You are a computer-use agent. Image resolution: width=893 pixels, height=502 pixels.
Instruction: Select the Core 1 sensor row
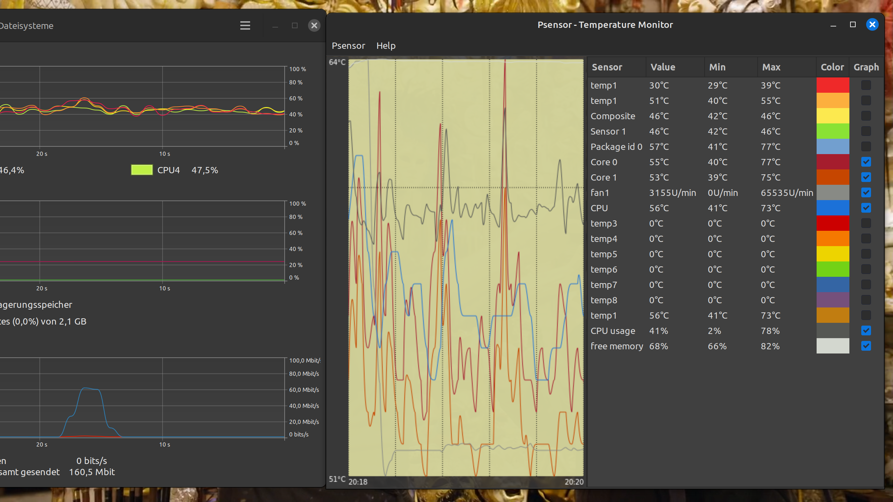coord(603,177)
